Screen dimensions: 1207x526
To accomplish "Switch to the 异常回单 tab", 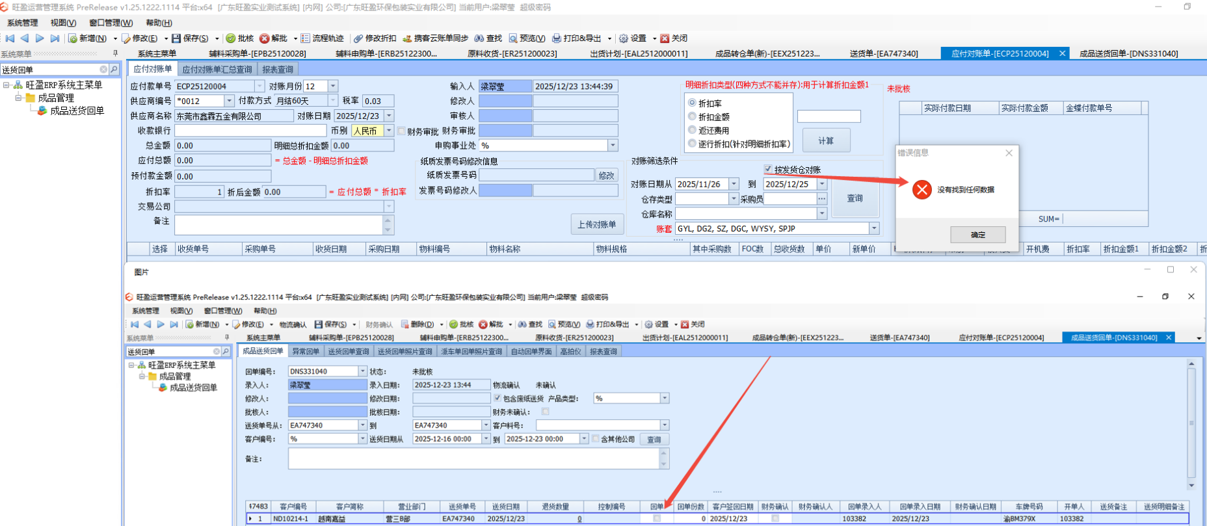I will (306, 351).
